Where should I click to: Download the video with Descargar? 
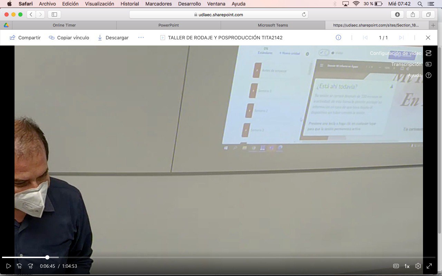point(113,38)
